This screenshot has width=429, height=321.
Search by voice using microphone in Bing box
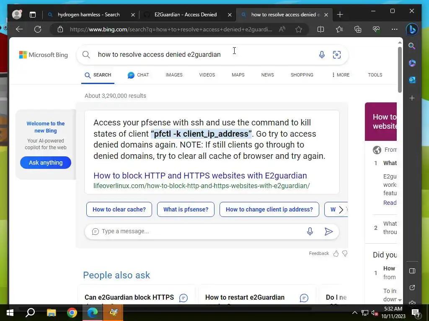tap(322, 55)
